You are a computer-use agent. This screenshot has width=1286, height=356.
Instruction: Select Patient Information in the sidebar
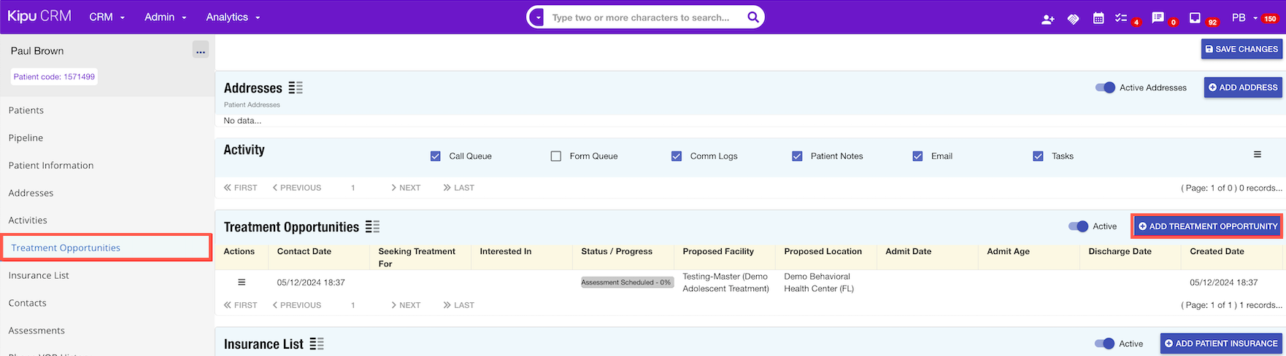point(51,165)
